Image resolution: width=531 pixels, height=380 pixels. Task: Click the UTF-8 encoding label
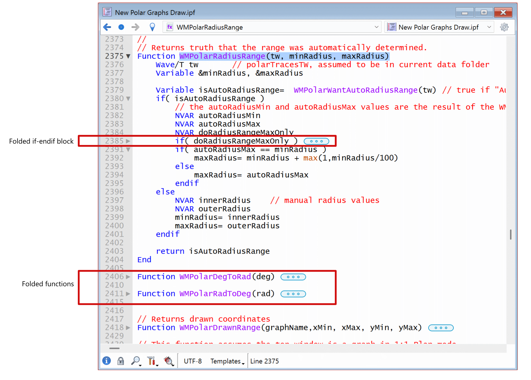click(x=192, y=361)
